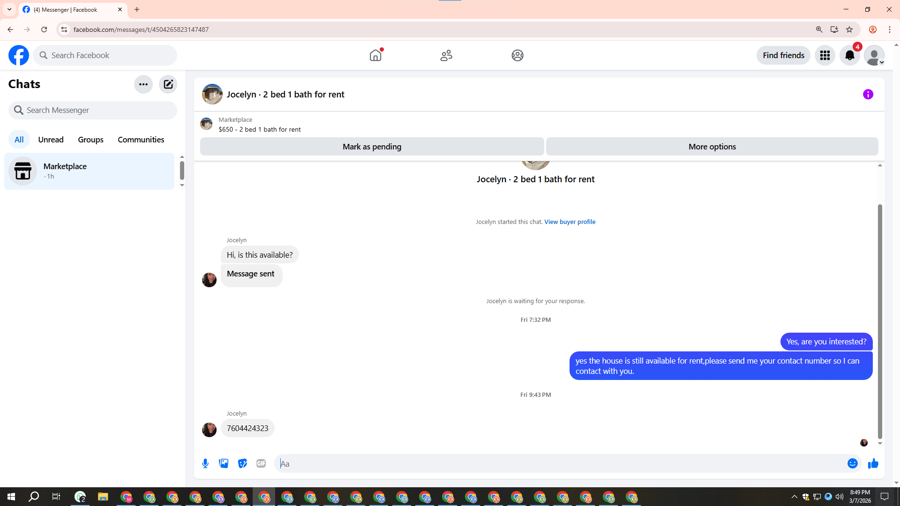The width and height of the screenshot is (900, 506).
Task: Open chat options three-dot menu
Action: pos(143,84)
